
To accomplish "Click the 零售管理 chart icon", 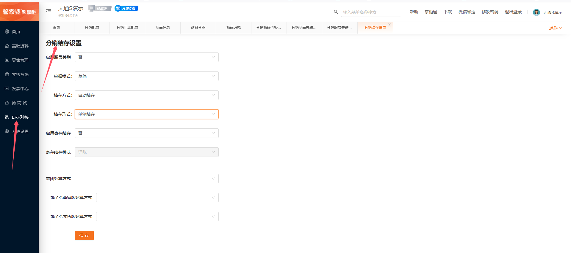I will pos(7,60).
